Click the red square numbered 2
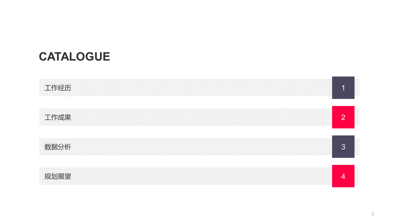Viewport: 399px width, 224px height. [343, 117]
